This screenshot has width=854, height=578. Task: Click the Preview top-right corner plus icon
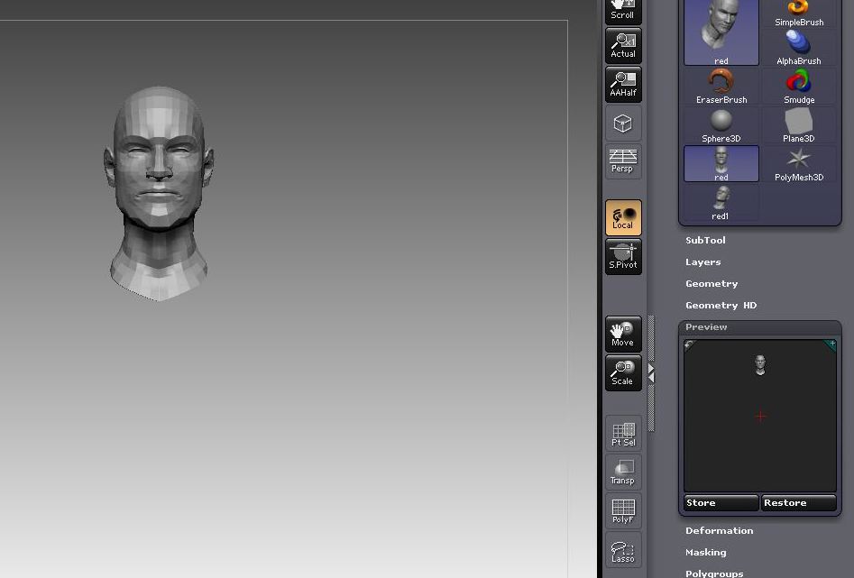click(832, 344)
